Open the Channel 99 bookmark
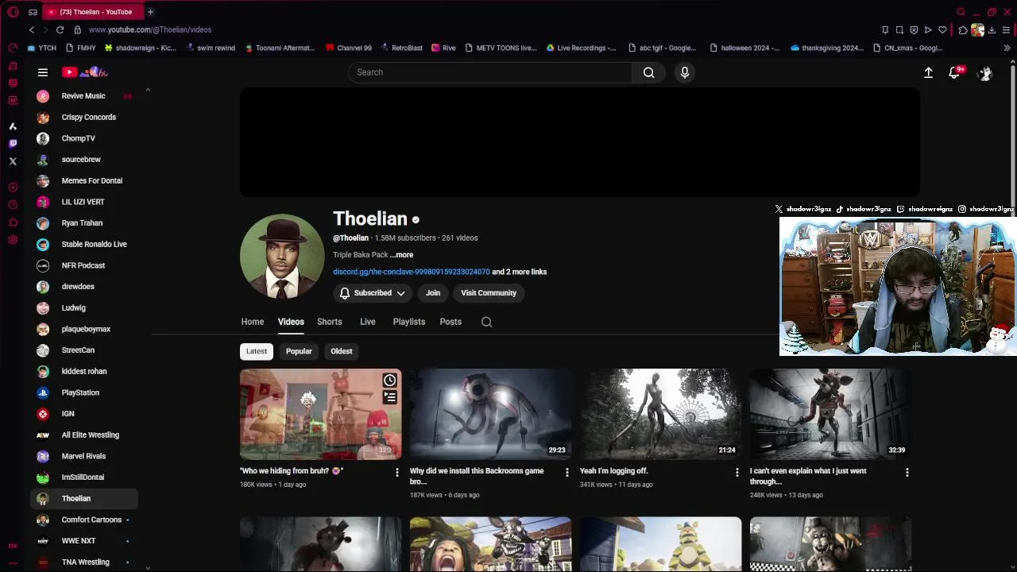 pyautogui.click(x=348, y=48)
